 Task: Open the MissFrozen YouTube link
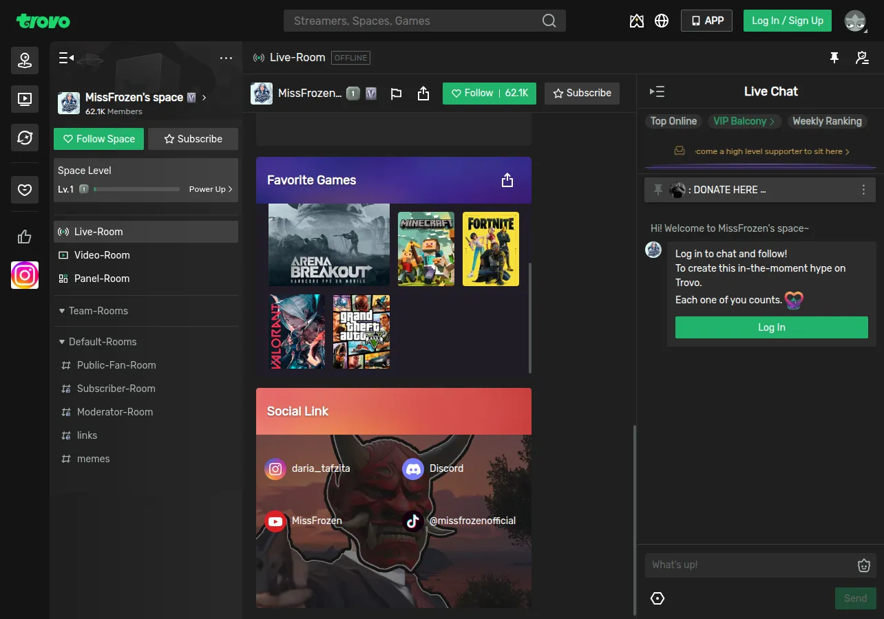click(x=304, y=521)
